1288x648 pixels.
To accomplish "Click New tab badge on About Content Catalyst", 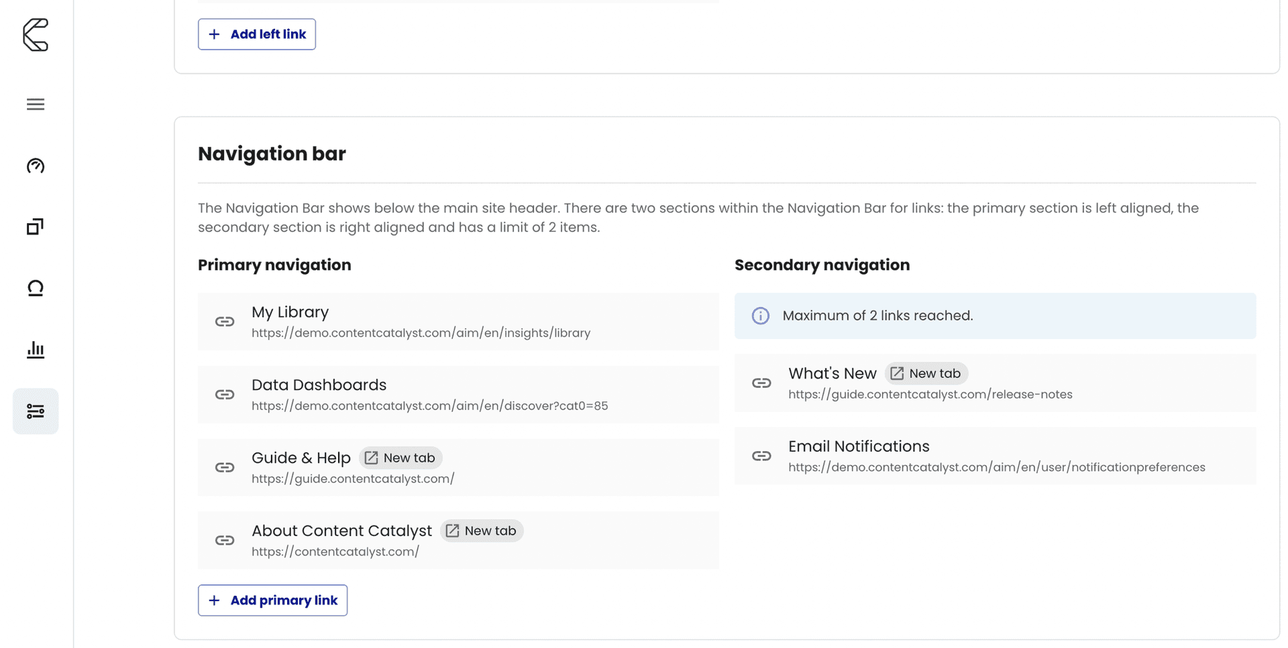I will pyautogui.click(x=482, y=531).
